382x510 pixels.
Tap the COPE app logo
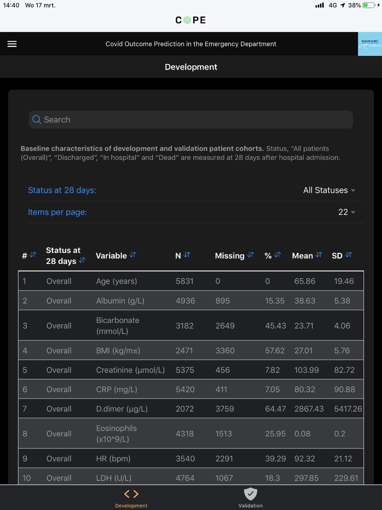coord(191,20)
